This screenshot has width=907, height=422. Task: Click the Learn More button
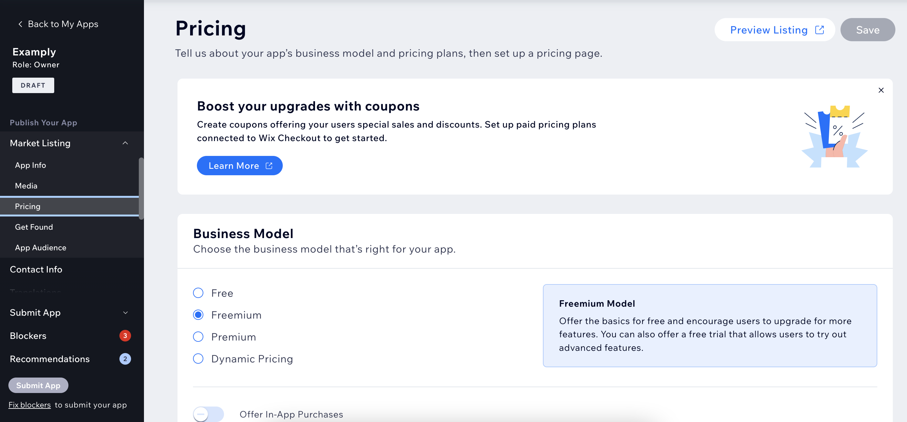click(x=239, y=165)
